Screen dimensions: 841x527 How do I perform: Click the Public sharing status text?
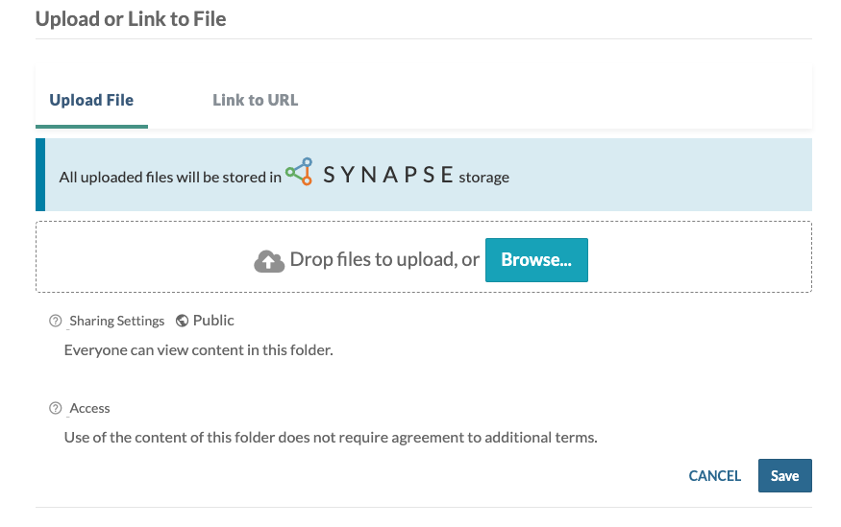pyautogui.click(x=213, y=321)
